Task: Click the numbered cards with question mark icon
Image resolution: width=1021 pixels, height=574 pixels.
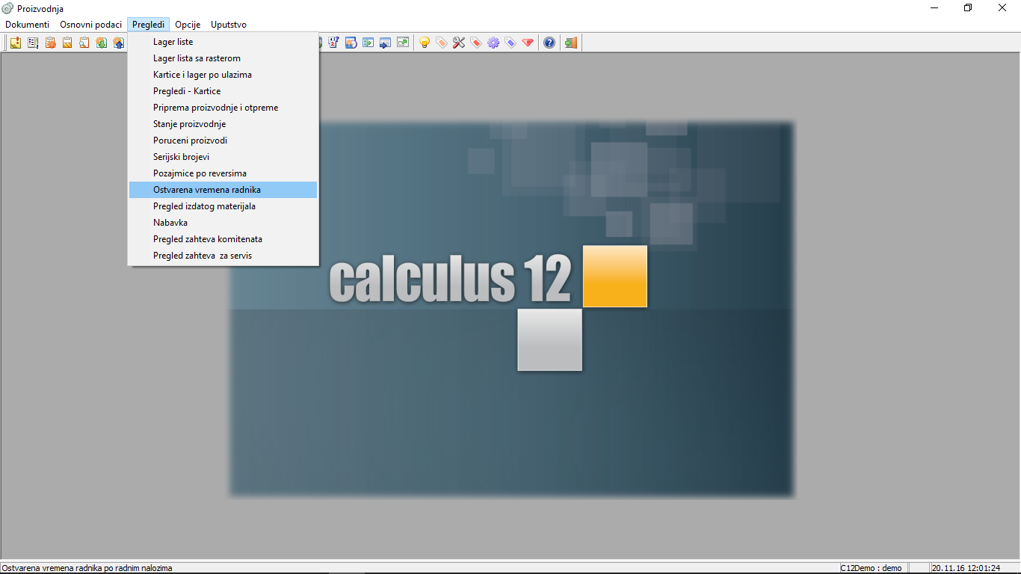Action: [334, 43]
